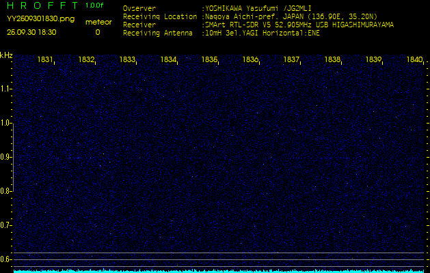Click the observer name YOSHIKAWA Yasufumi /JG2MLI
The image size is (430, 273).
258,8
